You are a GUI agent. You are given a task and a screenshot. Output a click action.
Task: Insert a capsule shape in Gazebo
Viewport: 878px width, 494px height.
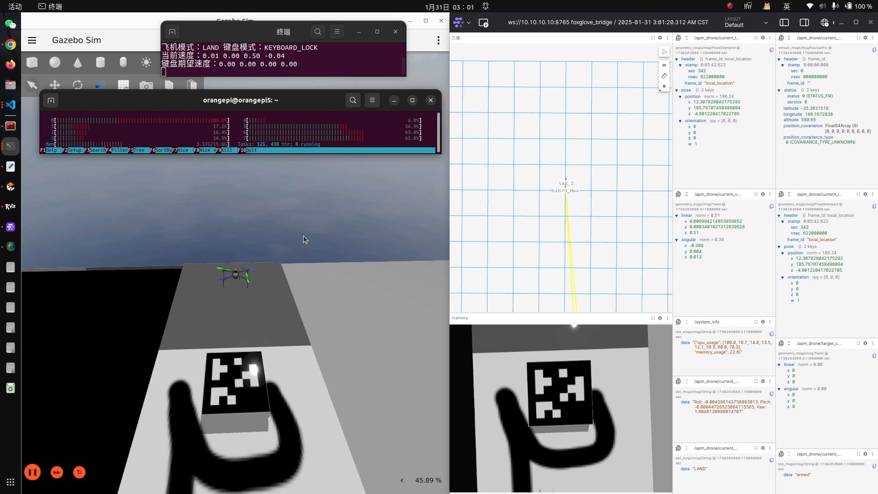pos(123,62)
